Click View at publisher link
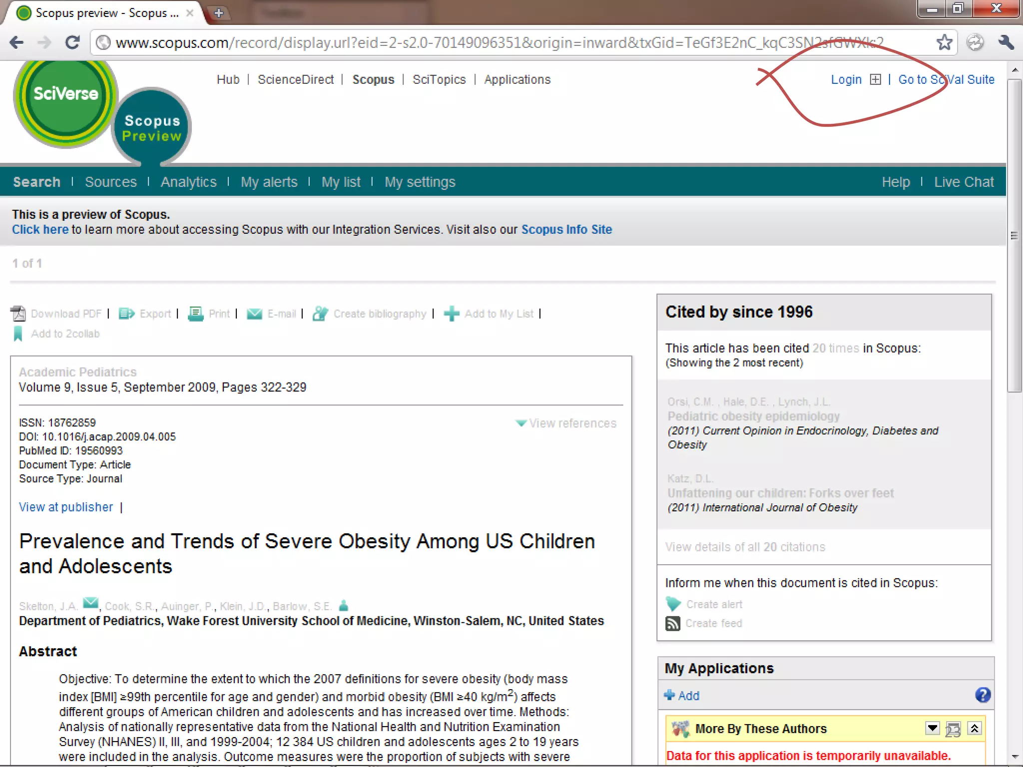Screen dimensions: 1023x767 pos(66,507)
